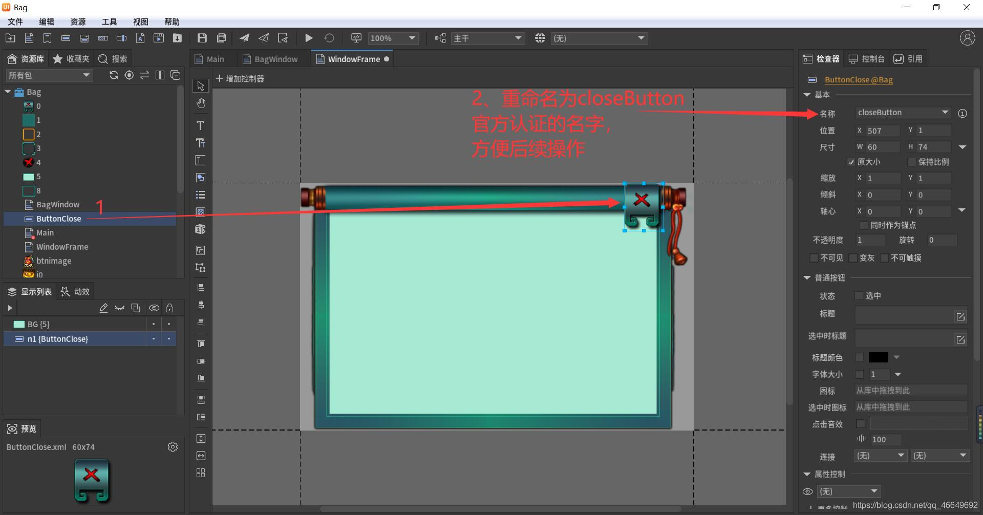Collapse the 基本 section

click(807, 95)
